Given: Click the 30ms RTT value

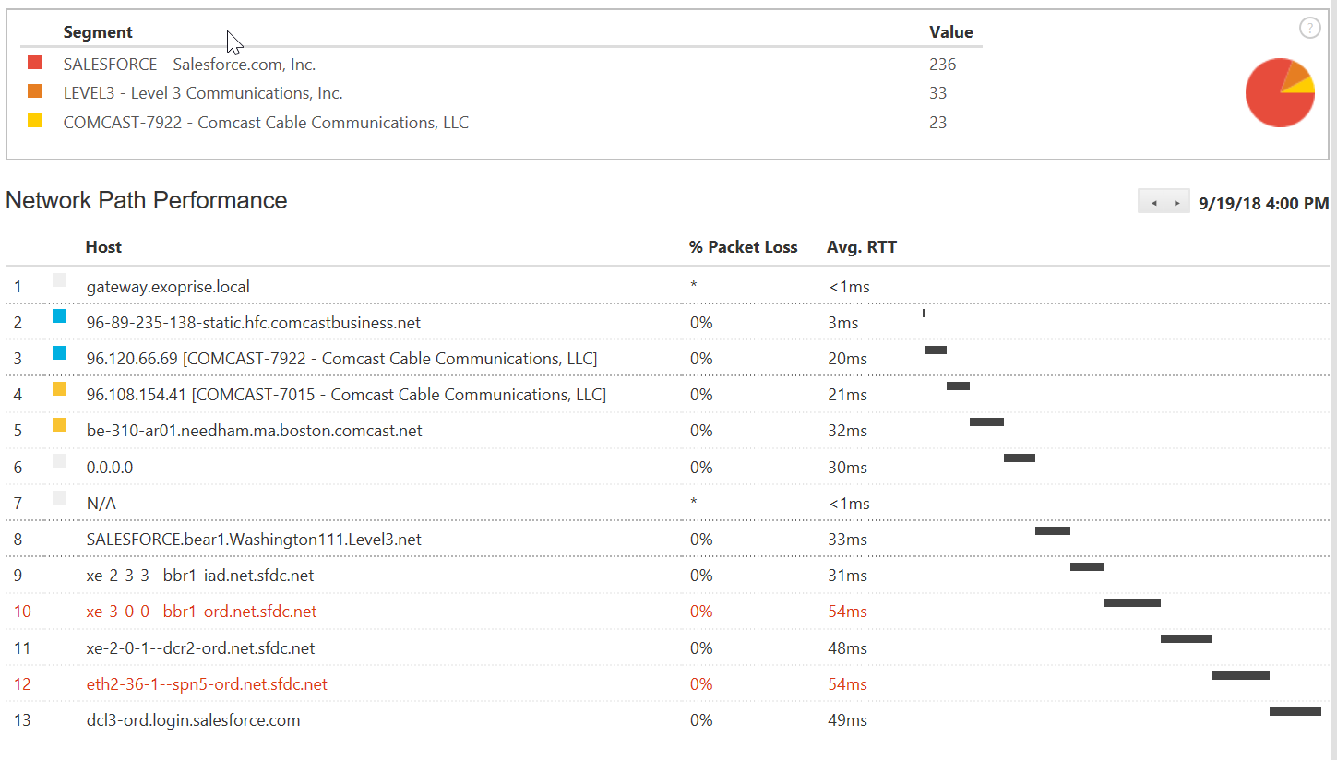Looking at the screenshot, I should [848, 468].
